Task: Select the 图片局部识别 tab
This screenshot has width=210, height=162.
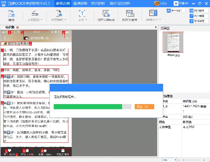Action: coord(120,4)
